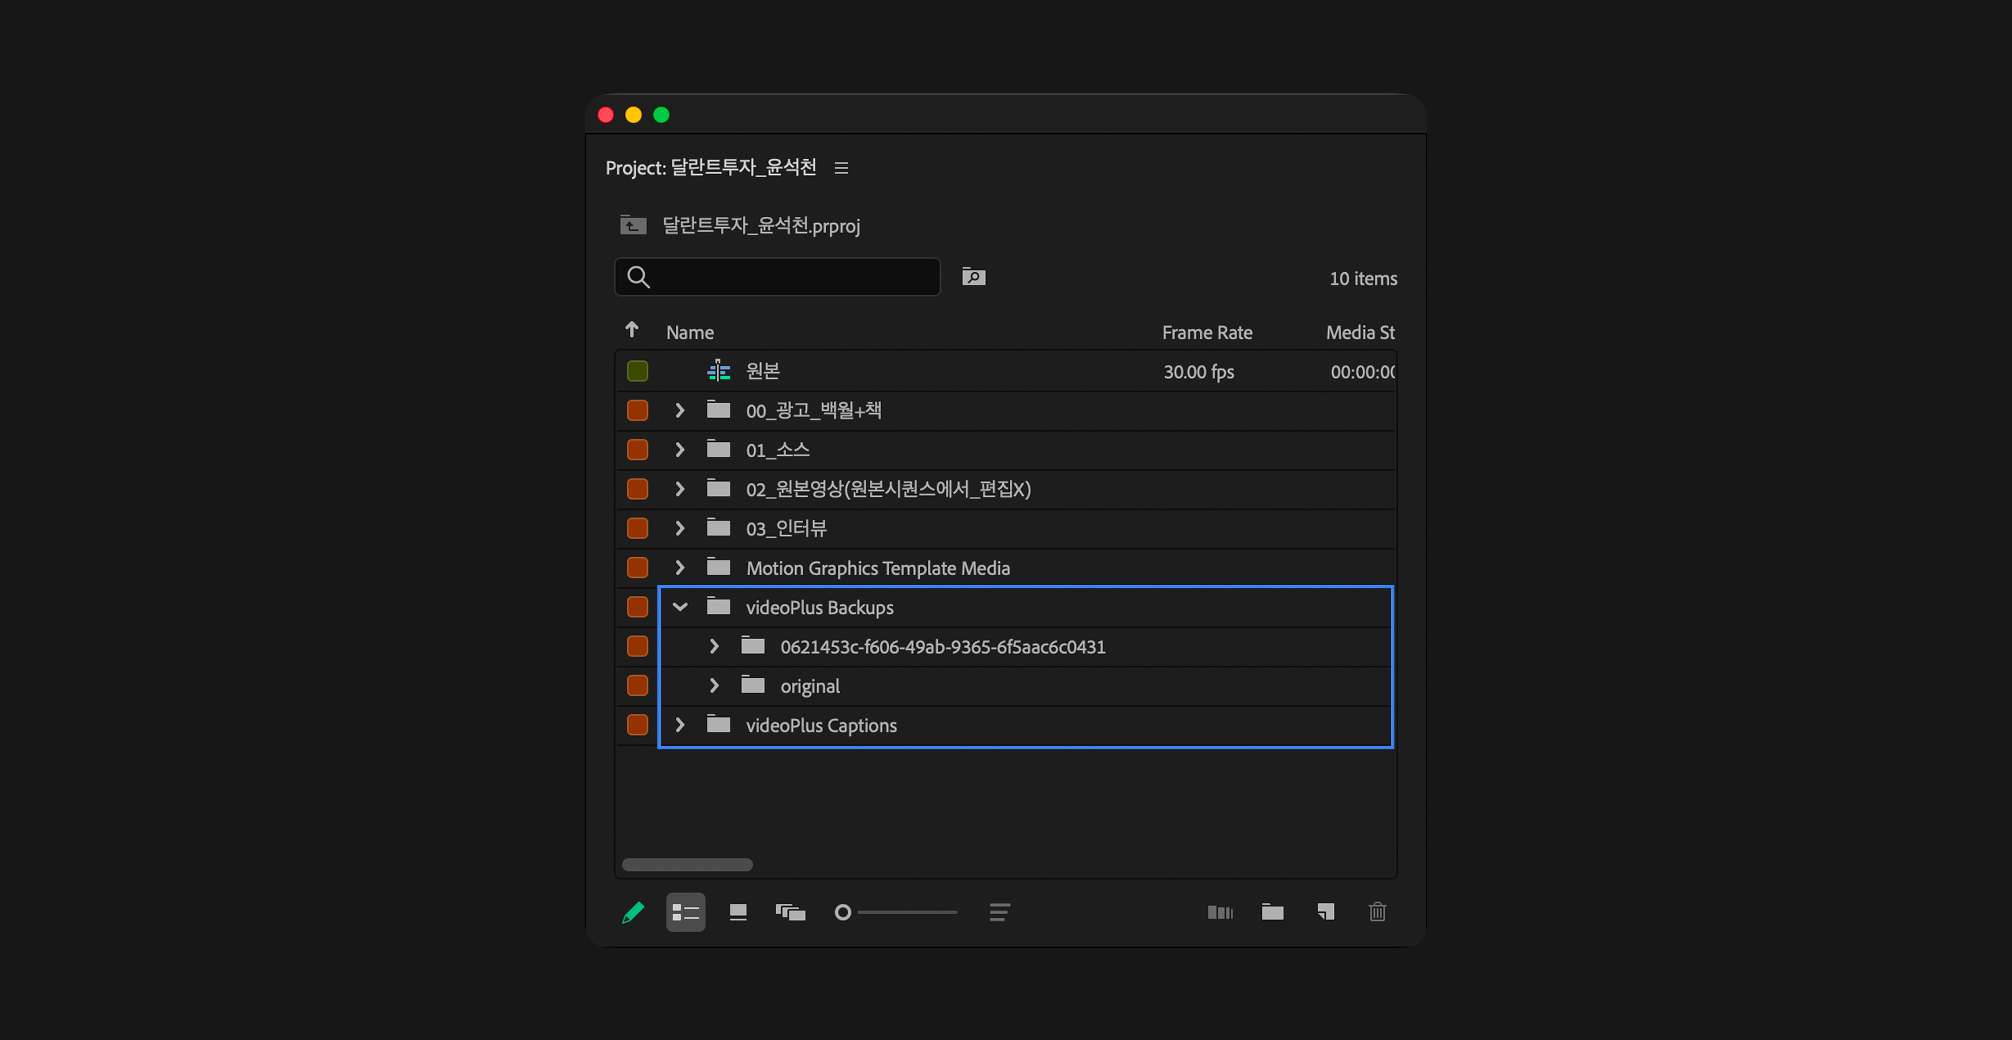Click the sequence icon of 원본
The width and height of the screenshot is (2012, 1040).
[719, 370]
